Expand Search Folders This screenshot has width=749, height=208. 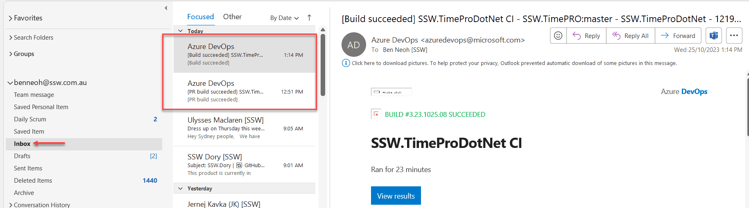pos(11,38)
